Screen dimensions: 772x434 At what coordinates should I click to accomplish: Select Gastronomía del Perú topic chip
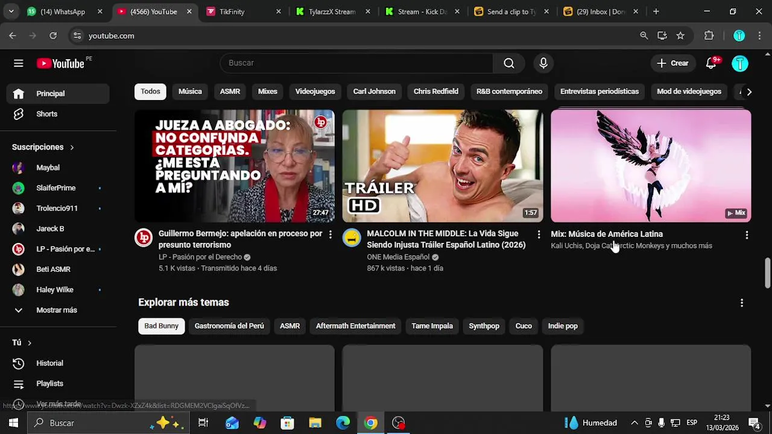tap(229, 326)
